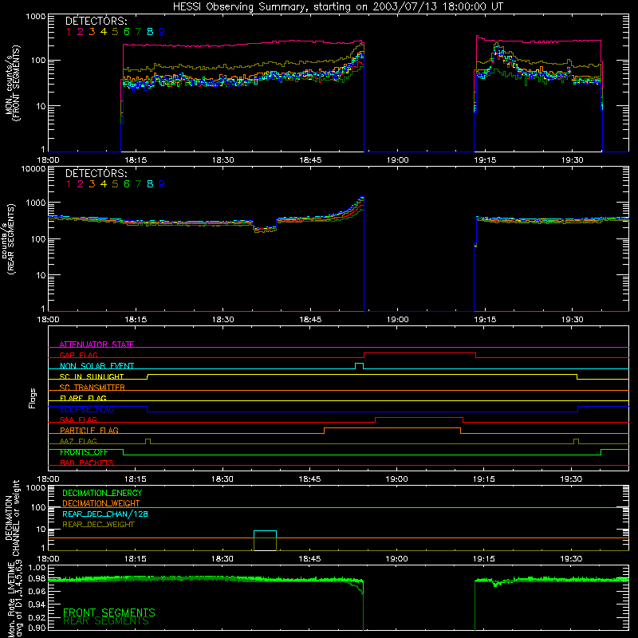Click the cyan NON_SOLAR_EVENT pulse near 18:53
638x638 pixels.
(360, 366)
